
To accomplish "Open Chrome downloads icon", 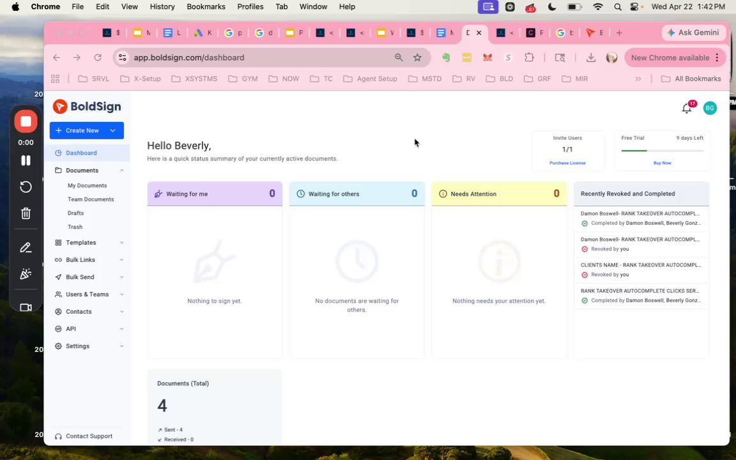I will tap(591, 57).
